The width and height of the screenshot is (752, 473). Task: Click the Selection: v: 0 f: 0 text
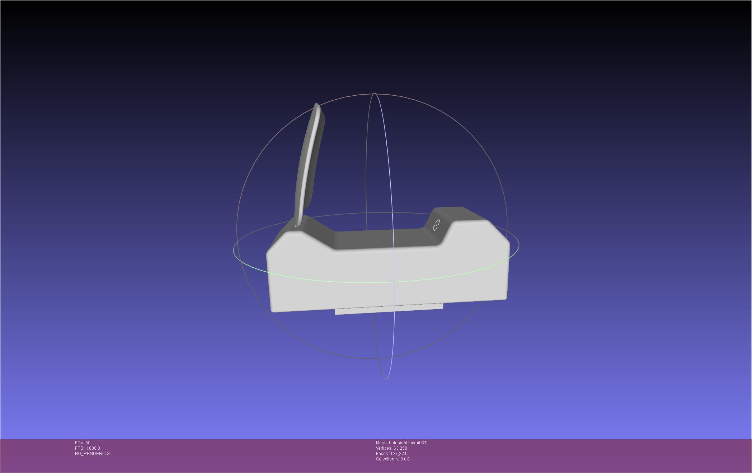point(393,459)
